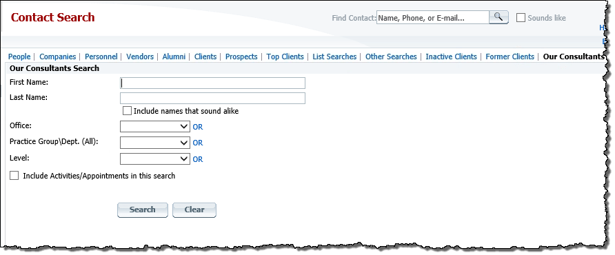615x255 pixels.
Task: Click the Clear button
Action: (x=194, y=210)
